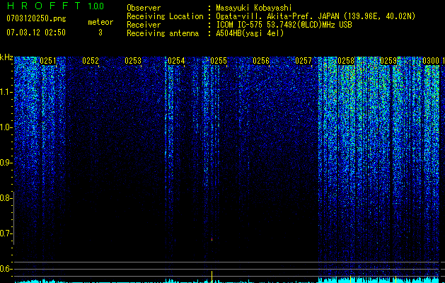
Task: Click the tall yellow spike near 0255
Action: pos(212,277)
